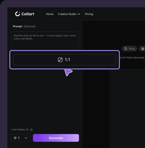
Task: Select the Kling model chip
Action: point(129,49)
